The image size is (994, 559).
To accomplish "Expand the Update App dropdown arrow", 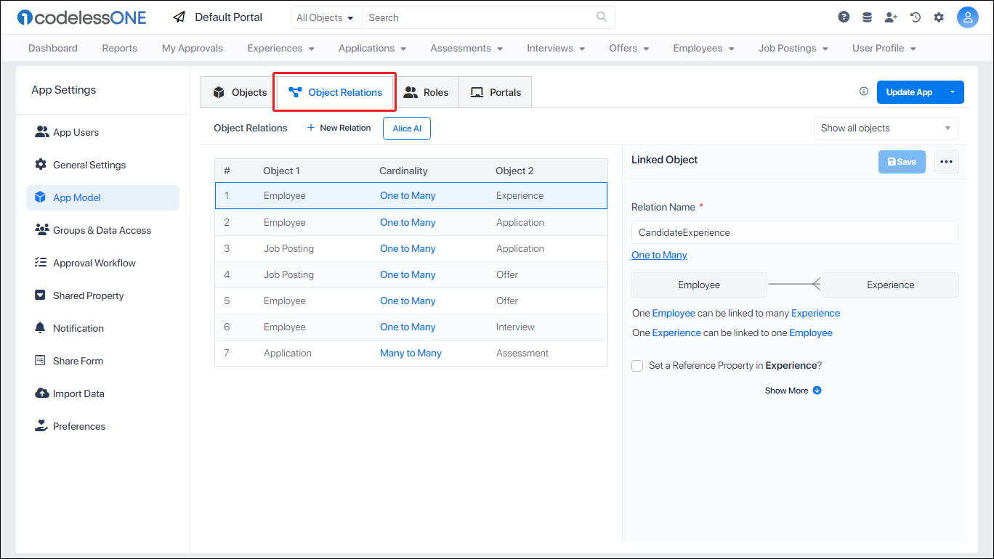I will coord(953,92).
